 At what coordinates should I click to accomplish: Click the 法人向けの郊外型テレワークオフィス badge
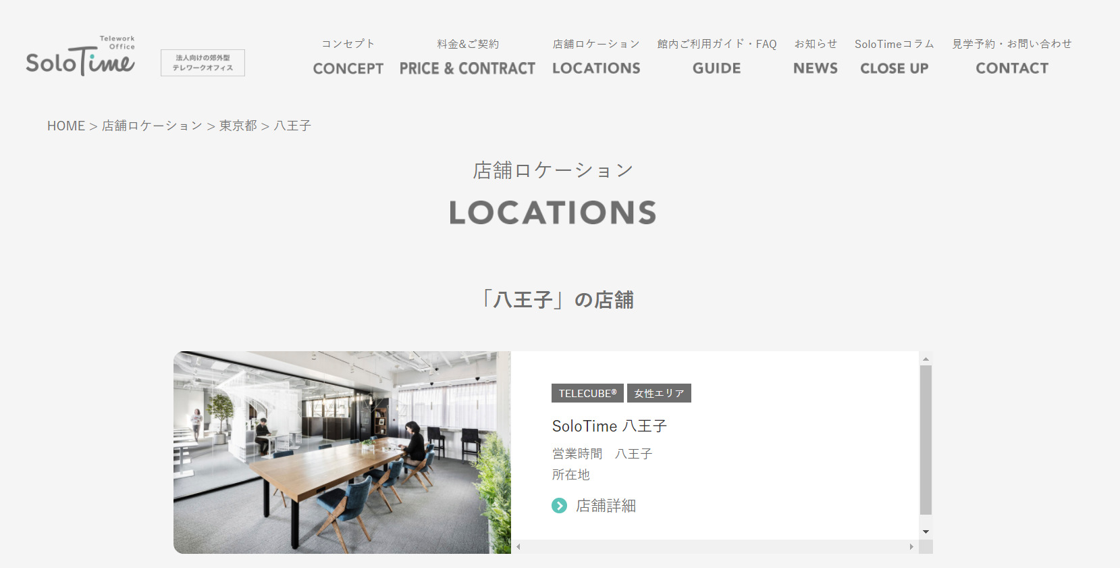coord(203,63)
